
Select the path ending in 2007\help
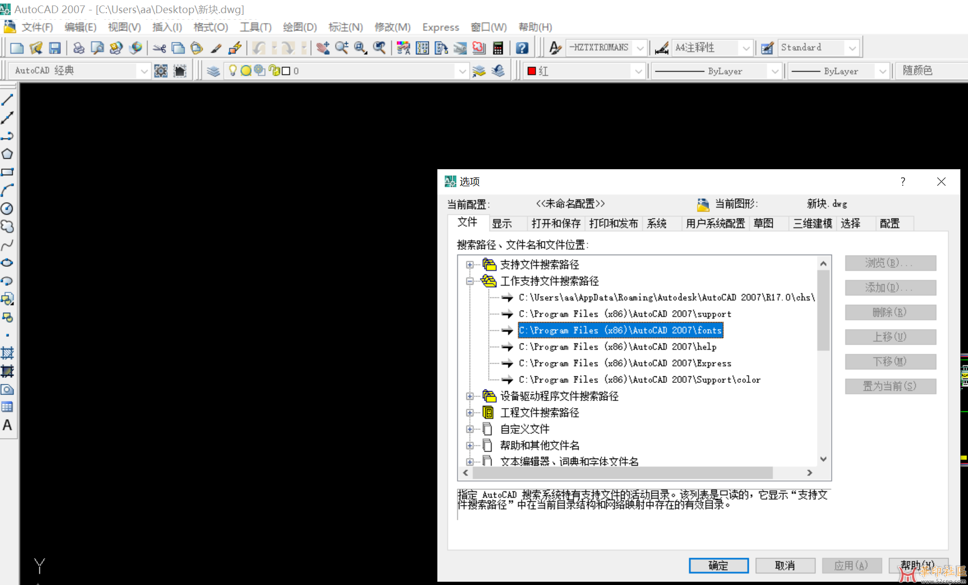pyautogui.click(x=618, y=347)
